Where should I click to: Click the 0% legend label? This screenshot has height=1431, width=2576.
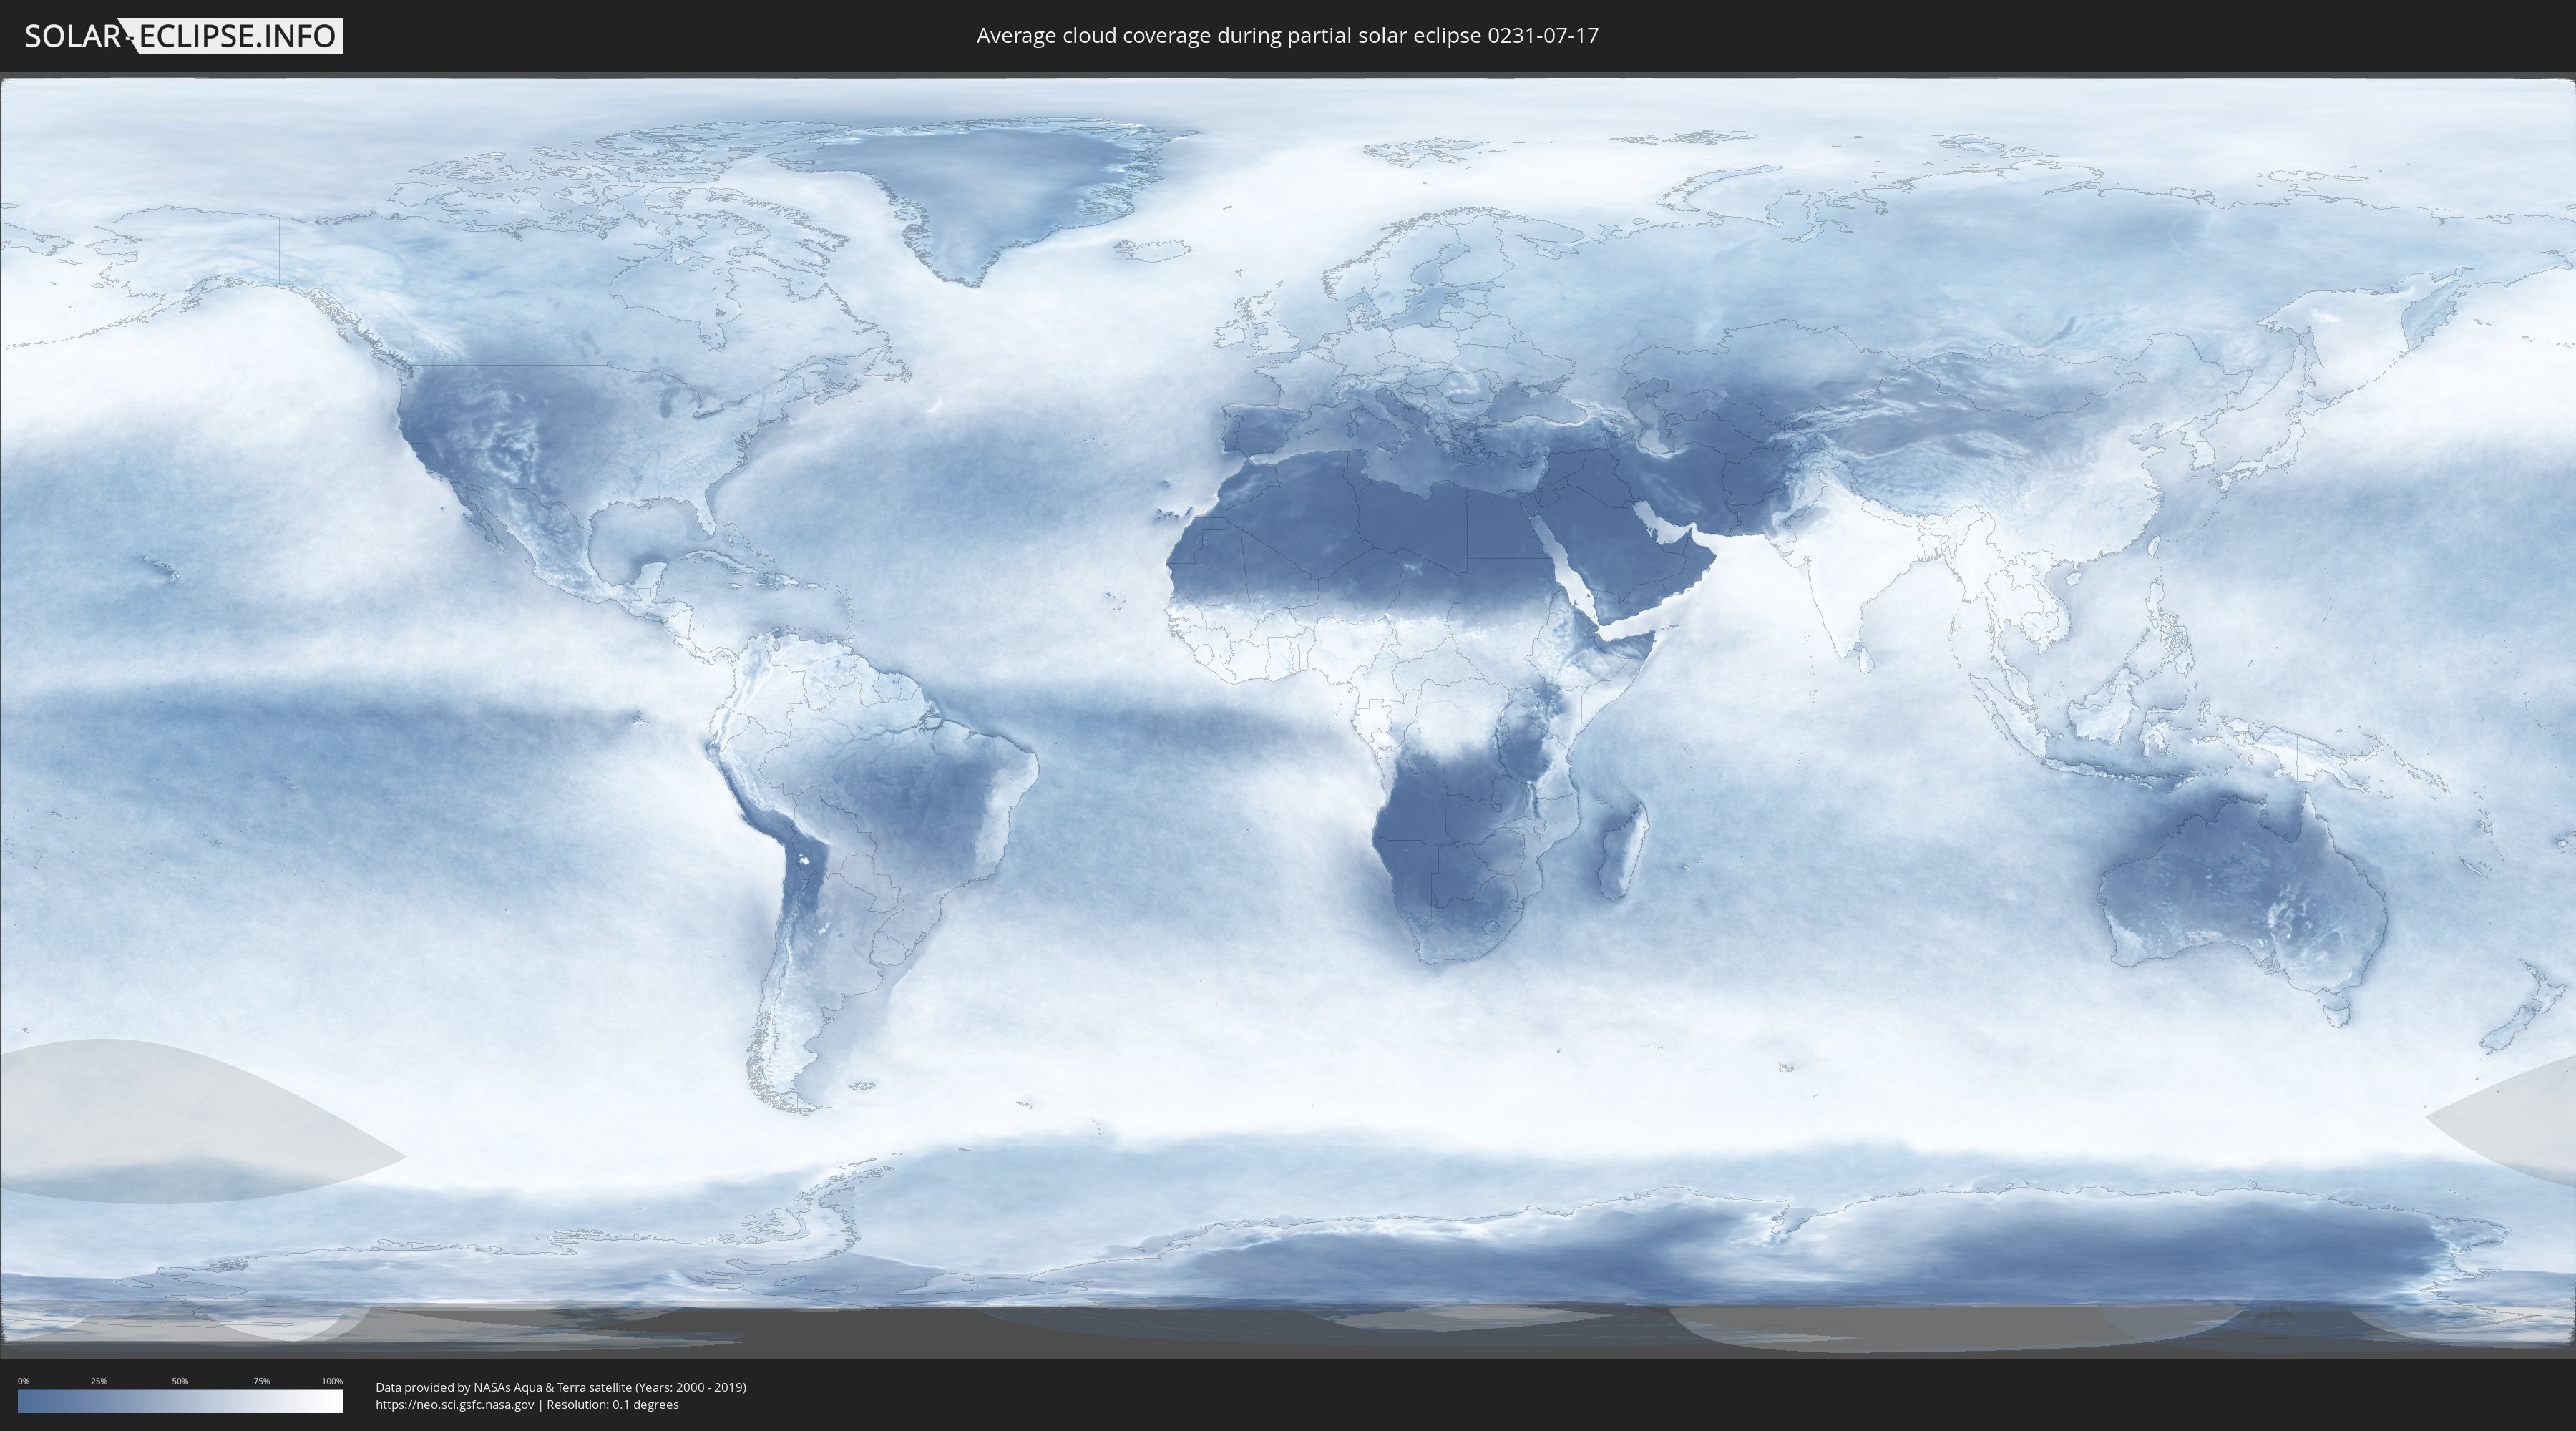coord(23,1381)
